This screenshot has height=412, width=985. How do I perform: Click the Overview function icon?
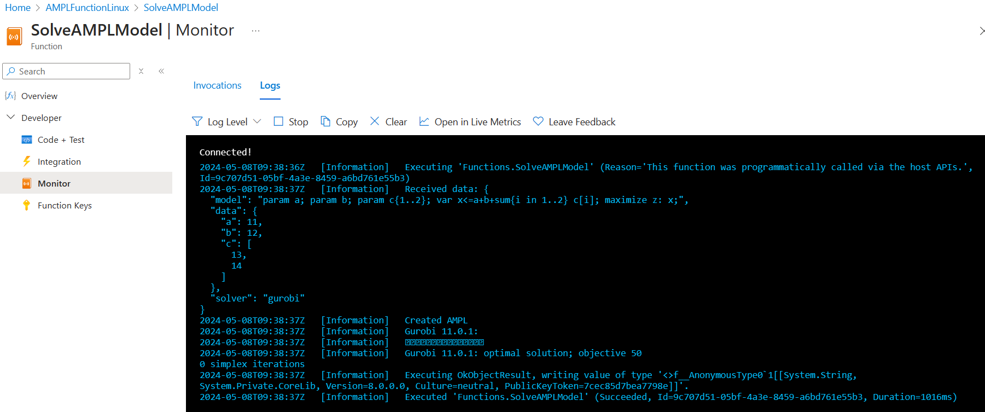[x=10, y=96]
